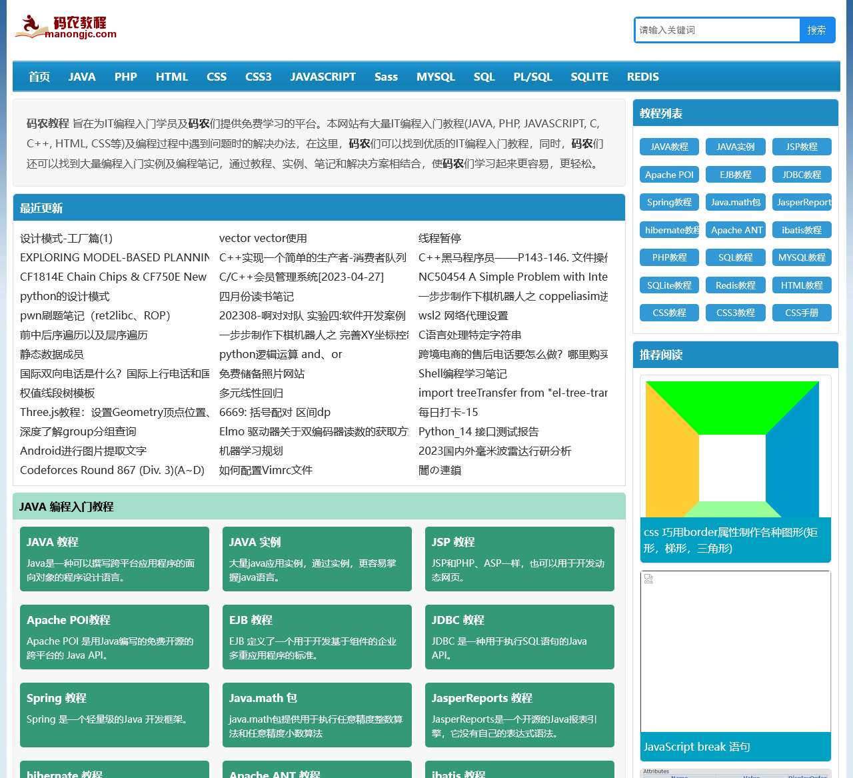The height and width of the screenshot is (778, 853).
Task: Open the Java.math 包 card
Action: click(x=317, y=715)
